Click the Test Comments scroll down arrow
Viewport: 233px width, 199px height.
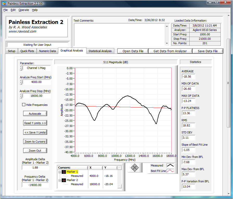pos(167,43)
